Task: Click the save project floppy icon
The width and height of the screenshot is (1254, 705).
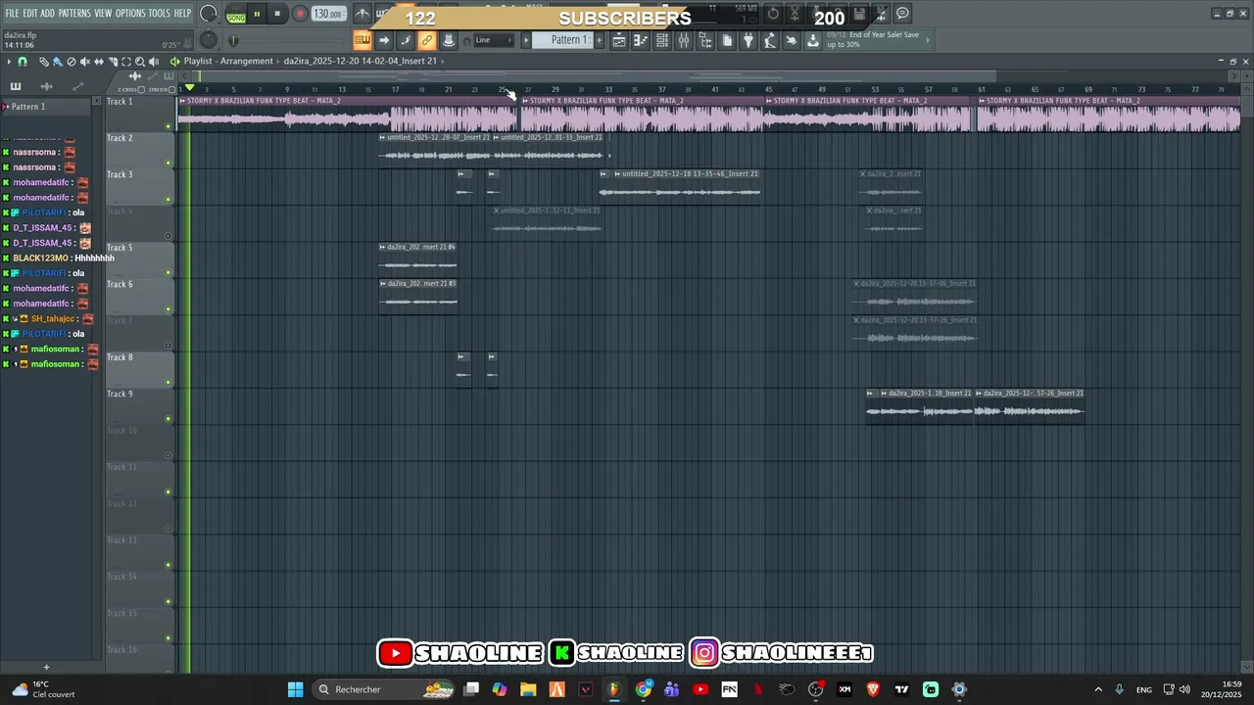Action: point(859,14)
